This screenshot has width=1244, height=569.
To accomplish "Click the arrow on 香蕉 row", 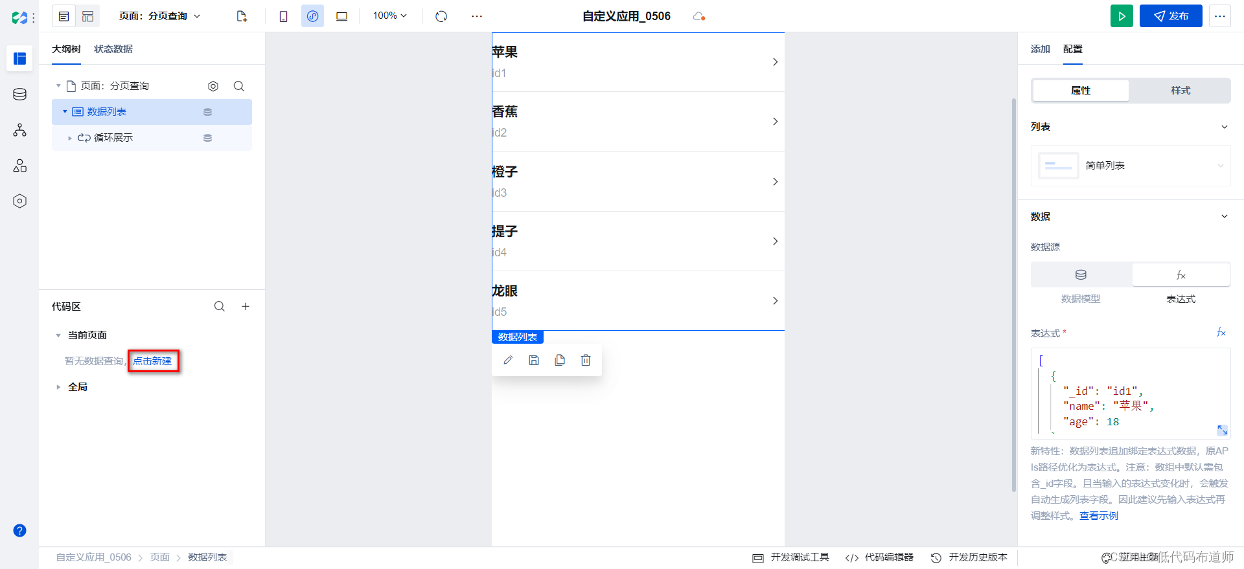I will [x=775, y=122].
